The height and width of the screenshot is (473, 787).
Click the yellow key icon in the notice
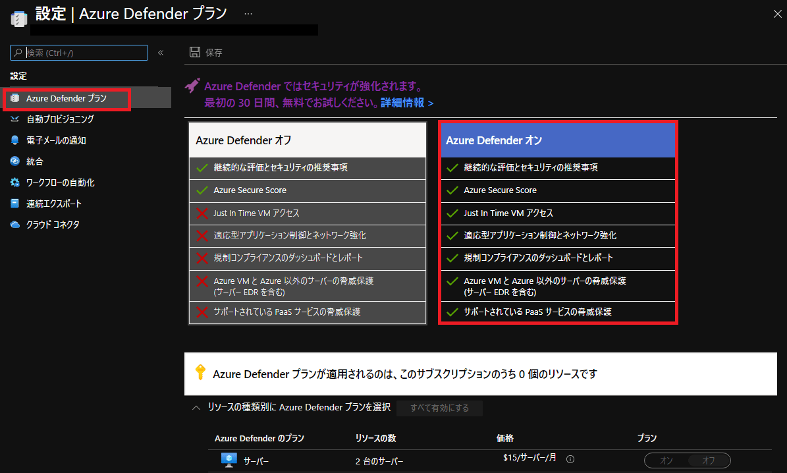coord(200,372)
